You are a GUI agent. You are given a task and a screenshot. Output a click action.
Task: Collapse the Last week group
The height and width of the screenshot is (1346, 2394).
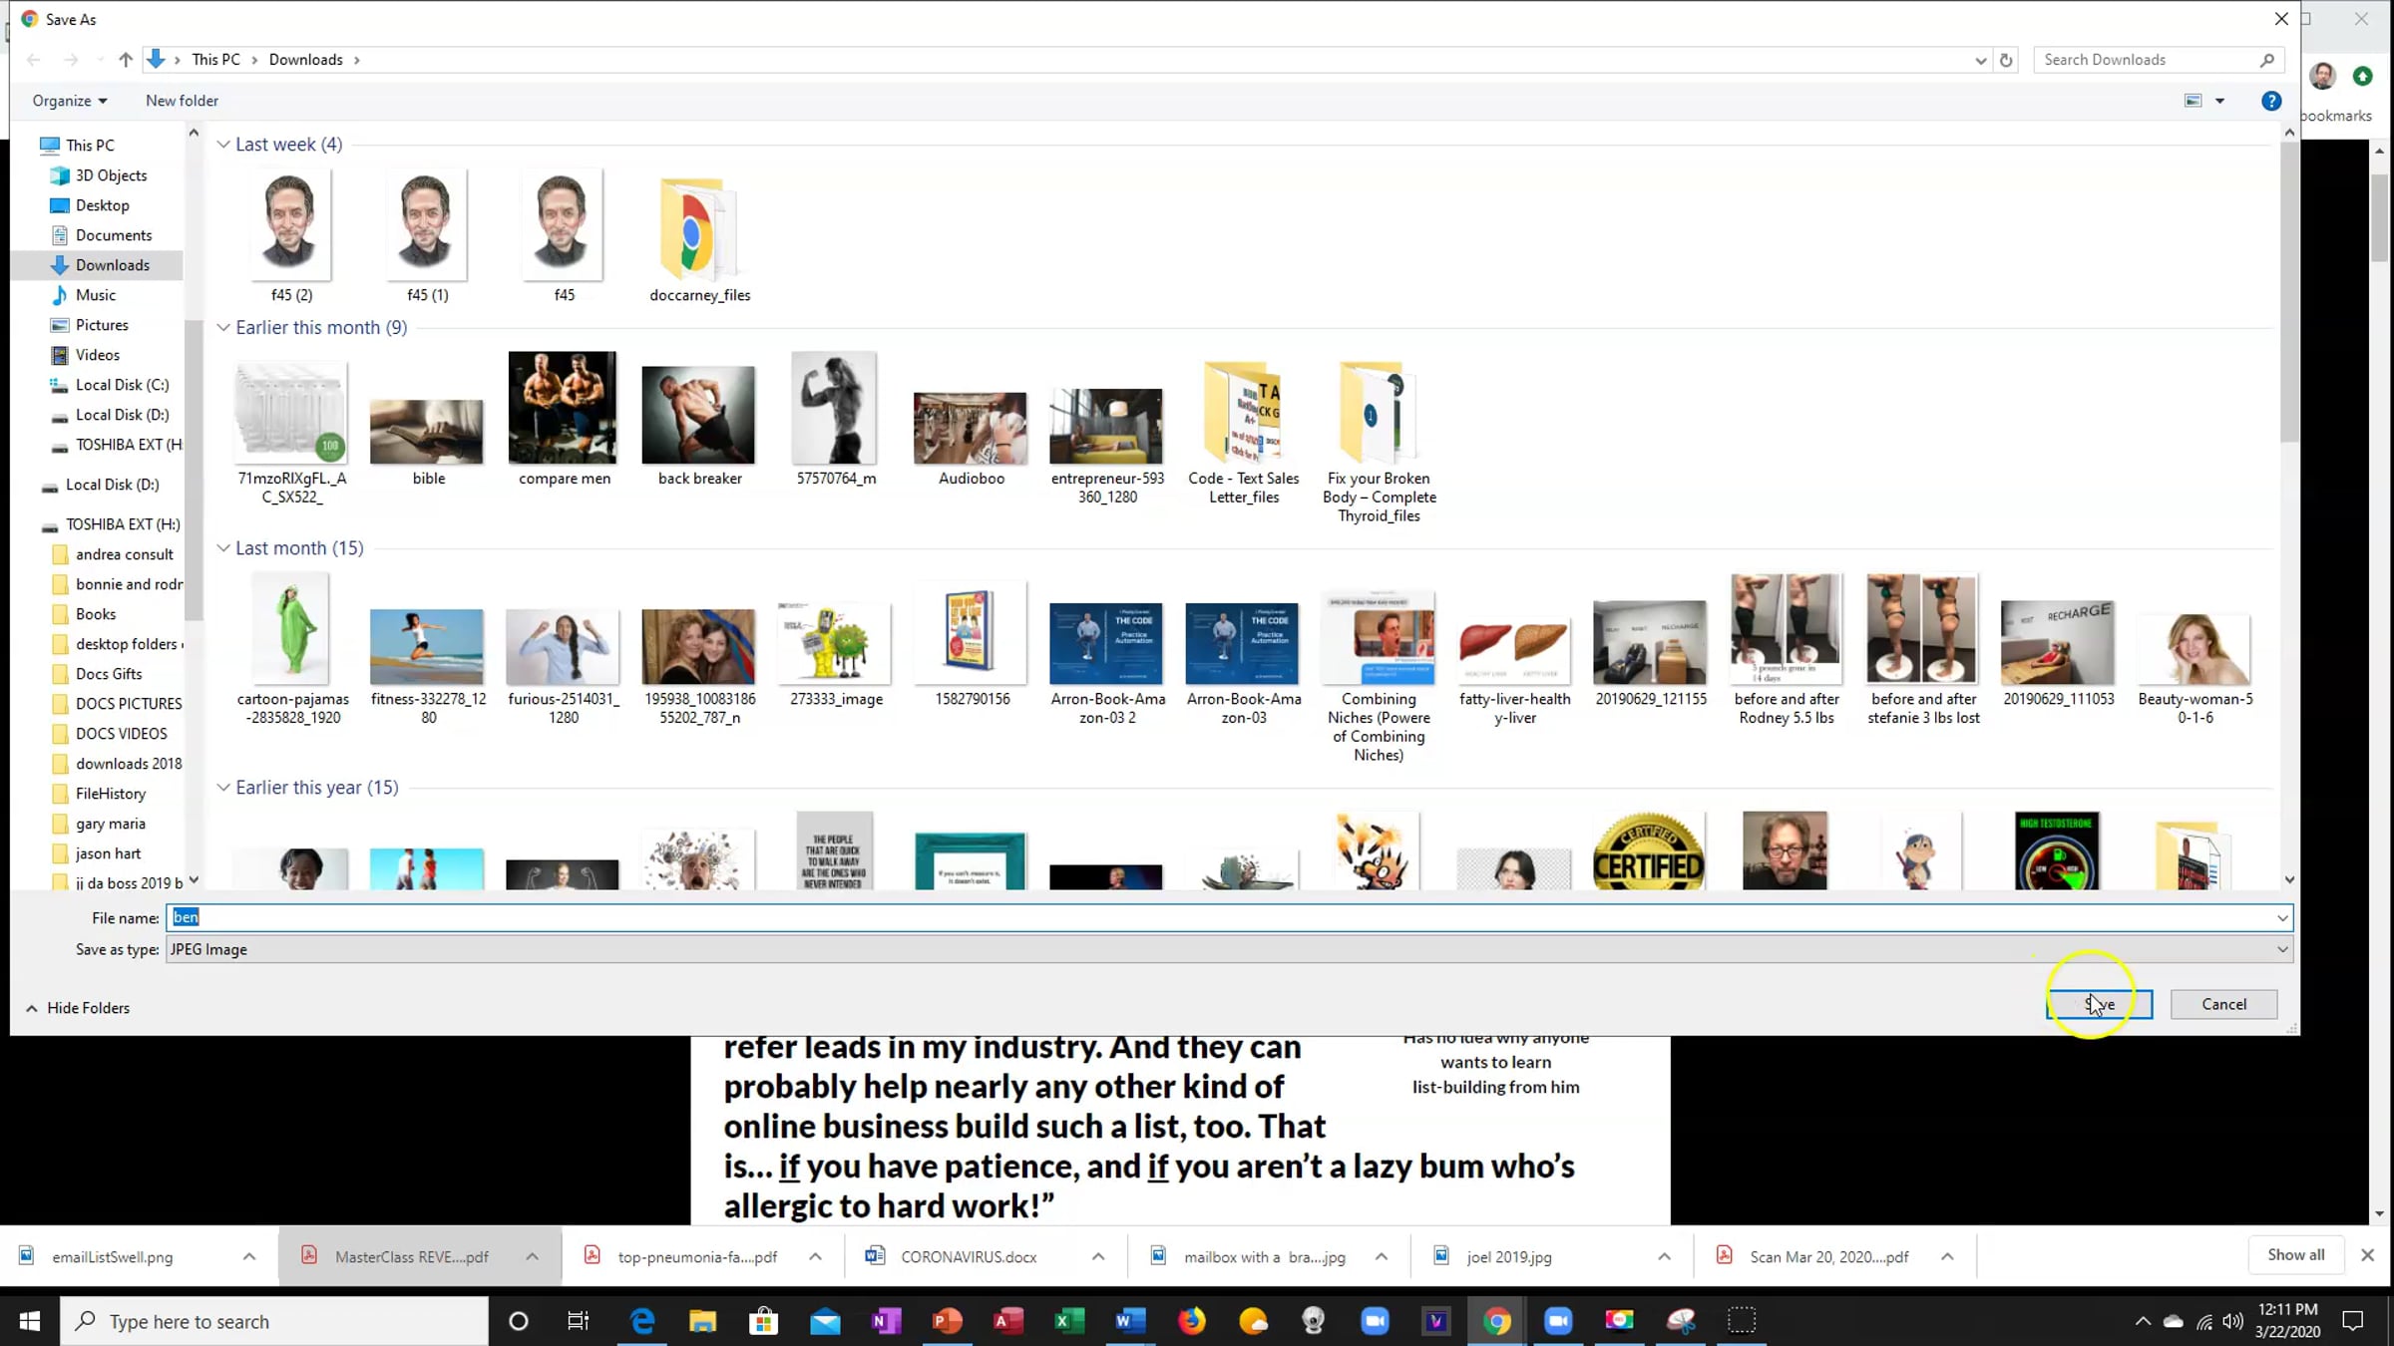click(x=223, y=145)
